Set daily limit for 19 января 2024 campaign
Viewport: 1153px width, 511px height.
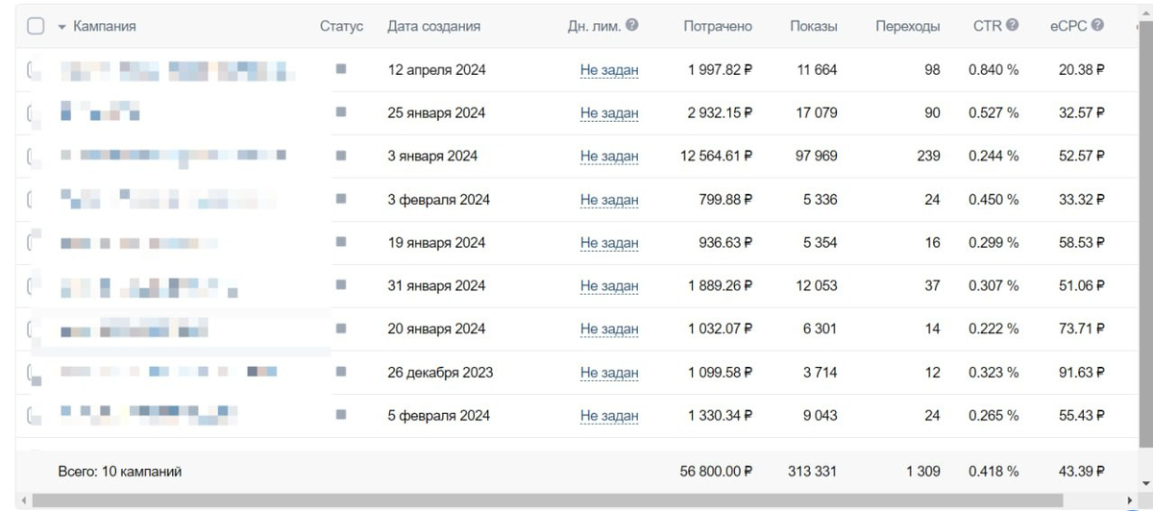(609, 243)
